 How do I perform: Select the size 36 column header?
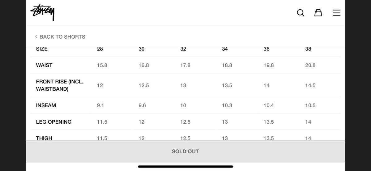(x=267, y=49)
